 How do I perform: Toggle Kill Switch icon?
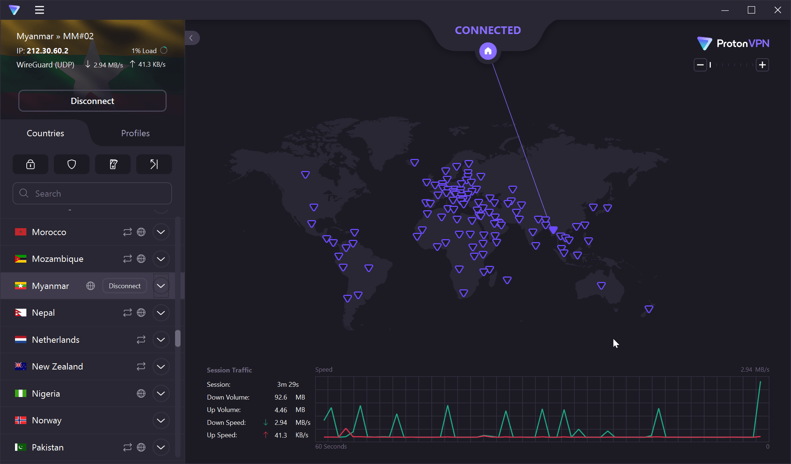[113, 164]
